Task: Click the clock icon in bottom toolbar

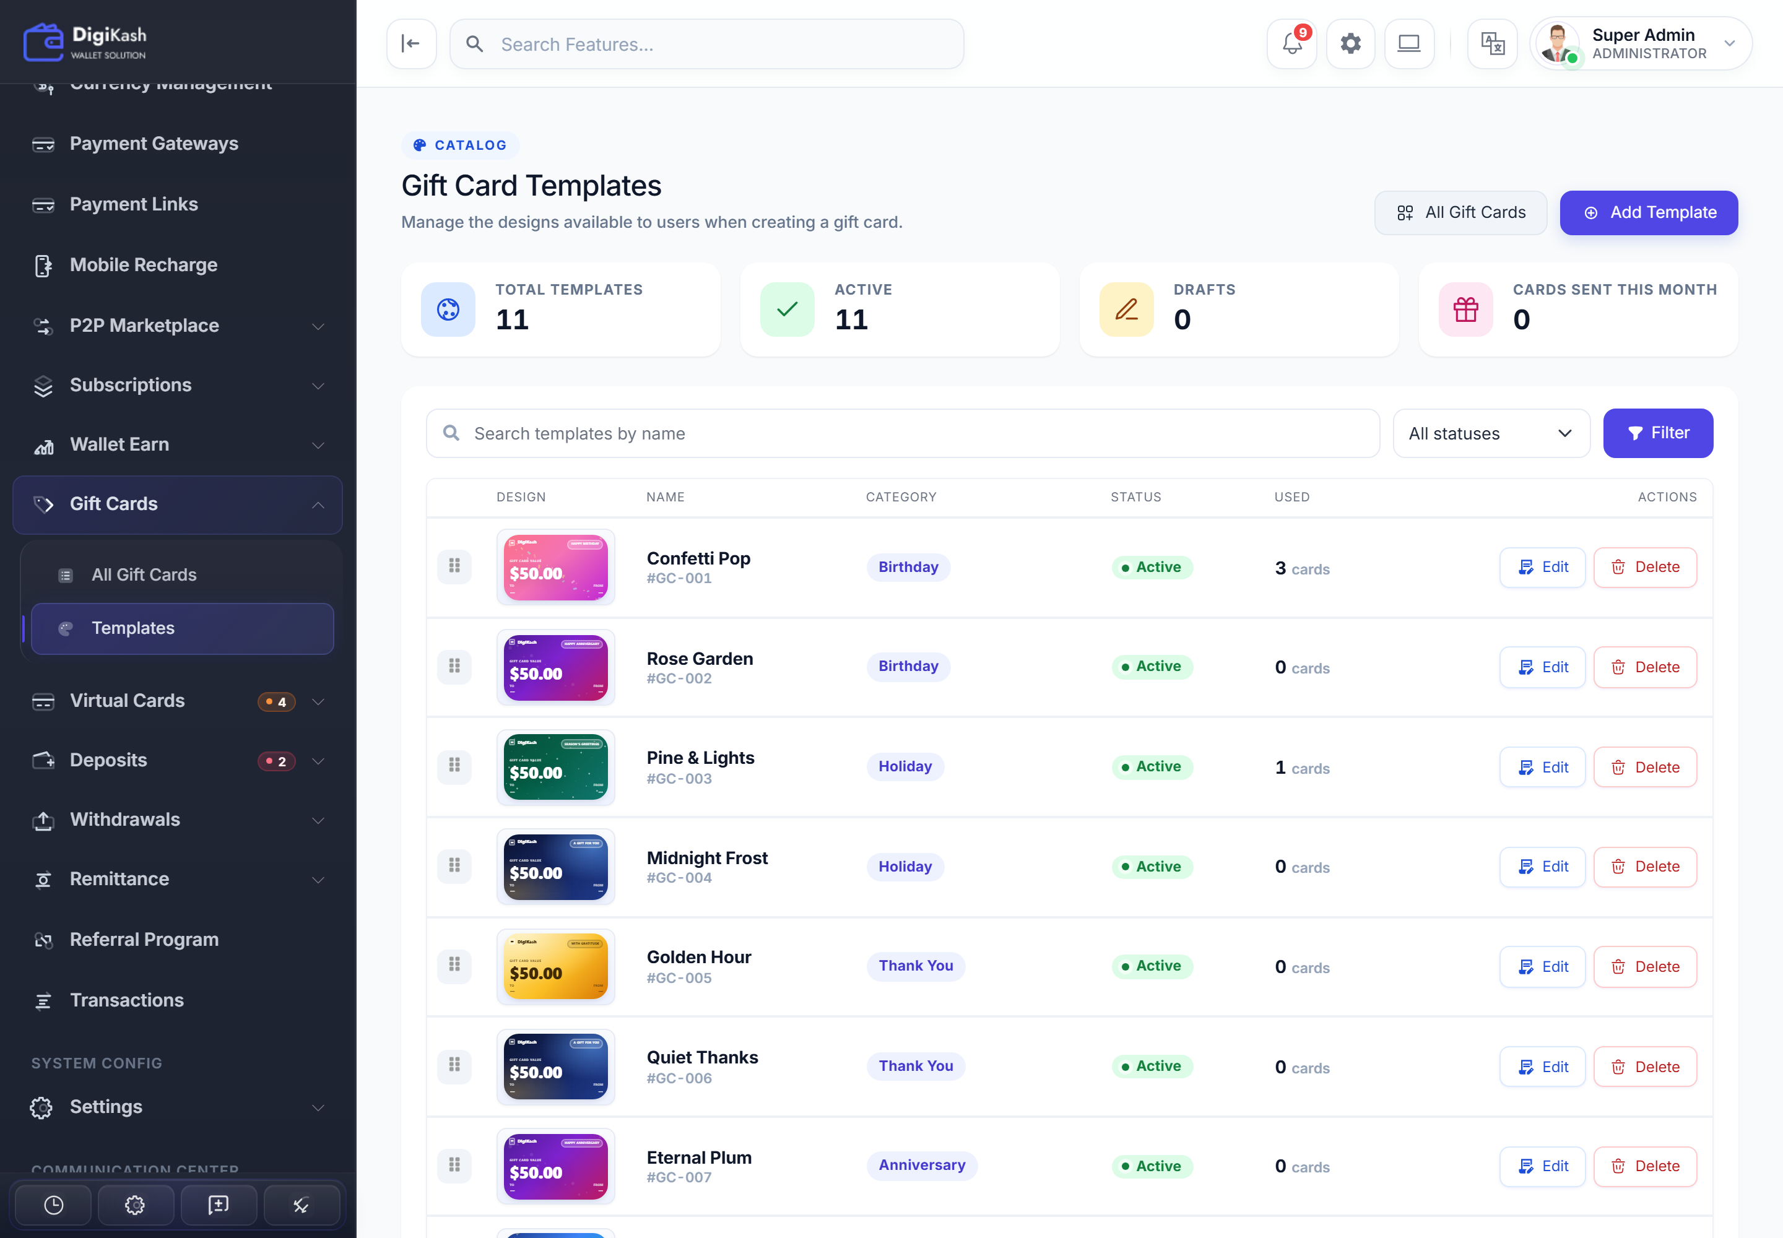Action: (53, 1205)
